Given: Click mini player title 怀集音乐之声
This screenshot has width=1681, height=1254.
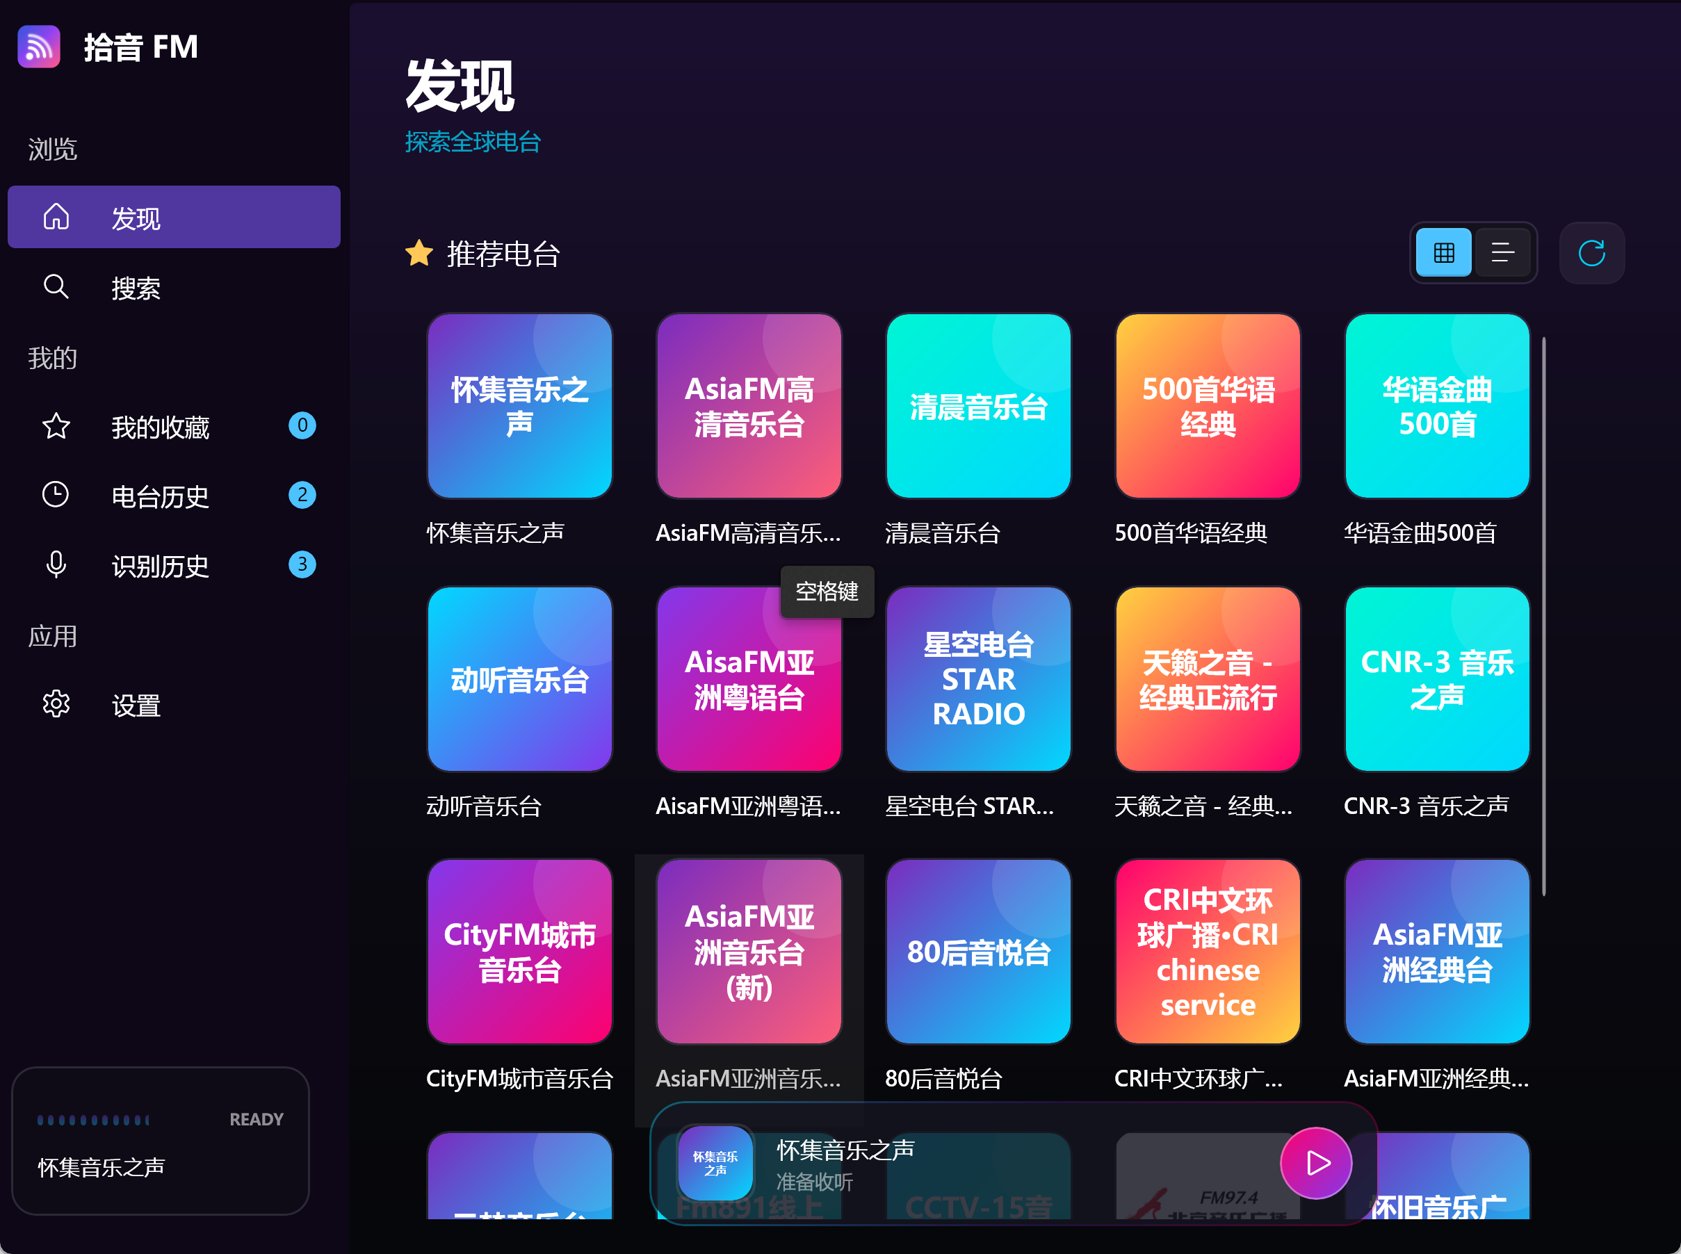Looking at the screenshot, I should (845, 1150).
